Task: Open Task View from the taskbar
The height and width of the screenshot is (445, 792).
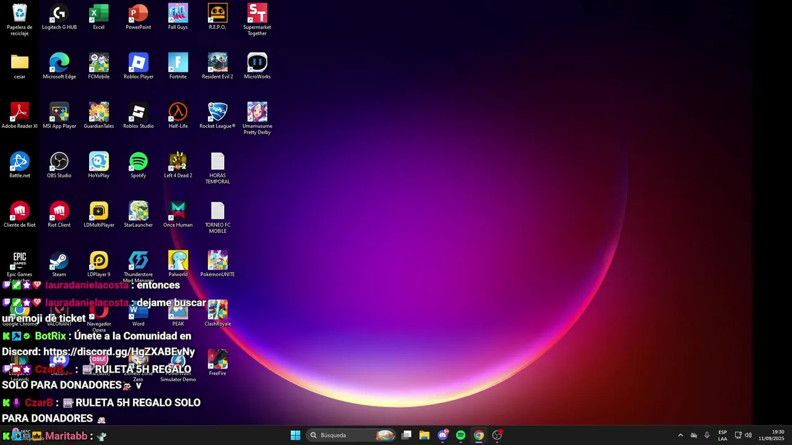Action: click(407, 435)
